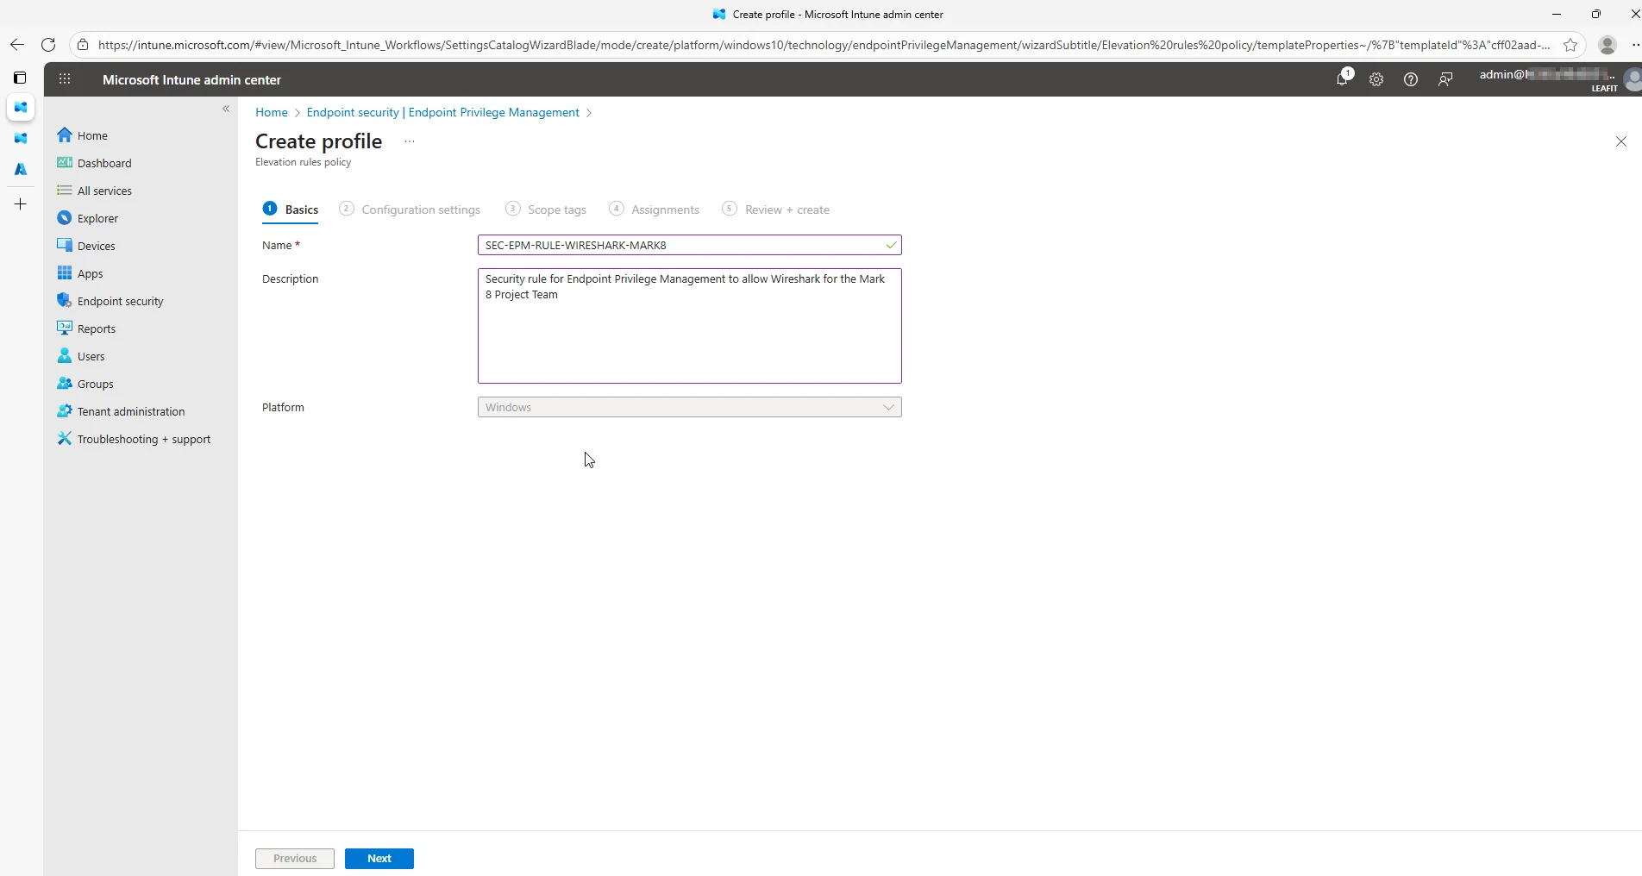Image resolution: width=1642 pixels, height=876 pixels.
Task: Open Users in sidebar
Action: click(x=80, y=356)
